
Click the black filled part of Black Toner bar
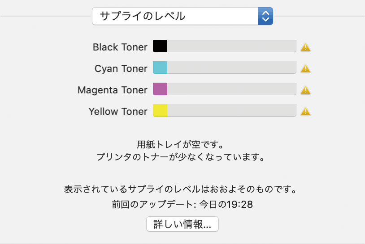160,46
